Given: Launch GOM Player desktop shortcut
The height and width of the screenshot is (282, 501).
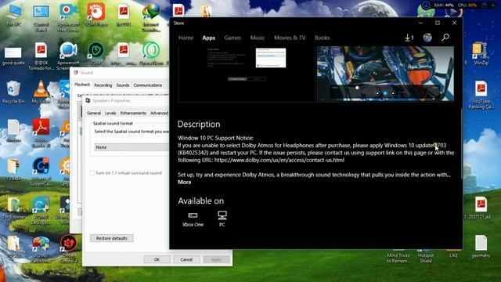Looking at the screenshot, I should [96, 16].
